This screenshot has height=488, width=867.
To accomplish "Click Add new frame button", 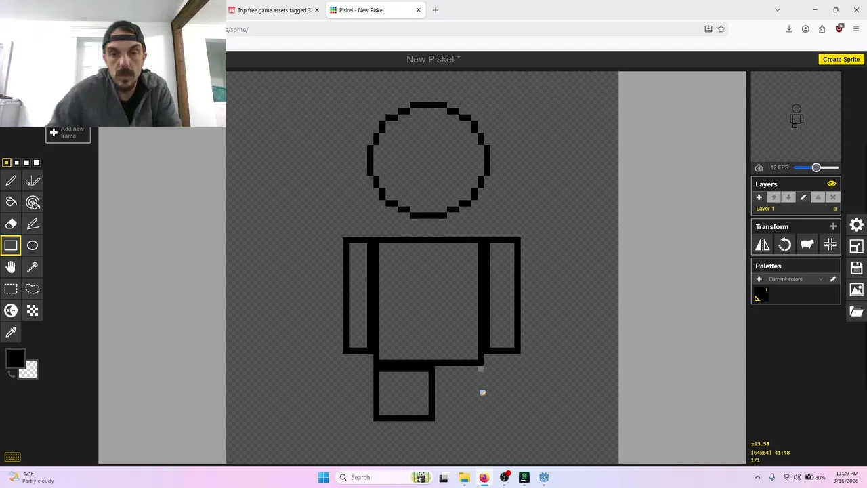I will [68, 133].
